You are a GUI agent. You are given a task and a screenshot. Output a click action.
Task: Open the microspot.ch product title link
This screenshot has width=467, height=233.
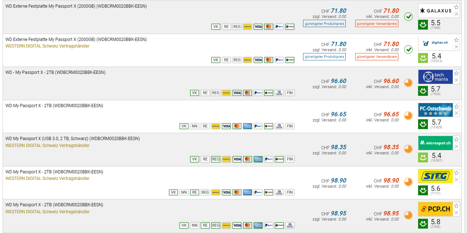tap(72, 139)
